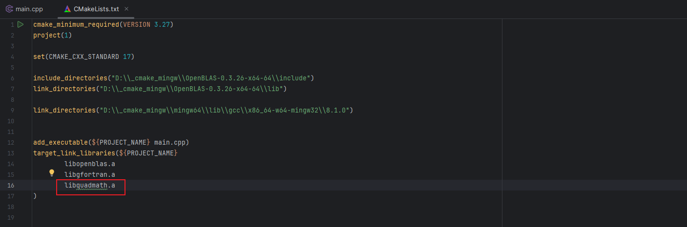Close the CMakeLists.txt tab

pyautogui.click(x=126, y=9)
